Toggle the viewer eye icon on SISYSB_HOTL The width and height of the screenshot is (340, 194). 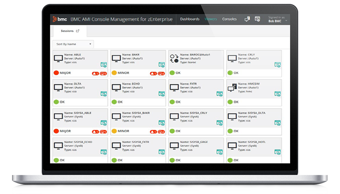pyautogui.click(x=277, y=152)
